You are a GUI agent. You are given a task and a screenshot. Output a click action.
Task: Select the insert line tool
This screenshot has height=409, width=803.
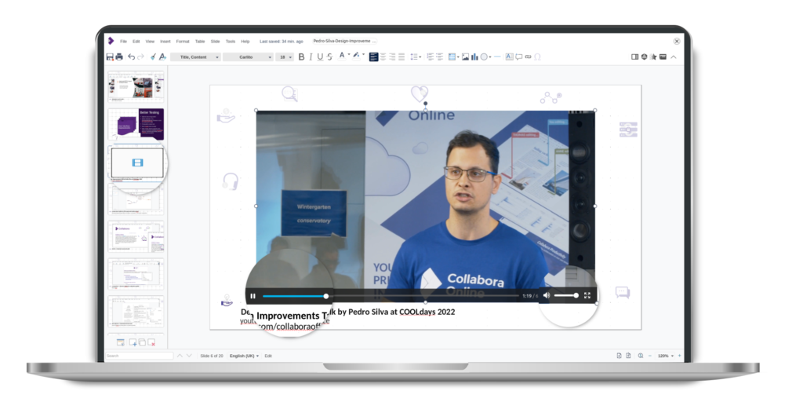tap(497, 57)
